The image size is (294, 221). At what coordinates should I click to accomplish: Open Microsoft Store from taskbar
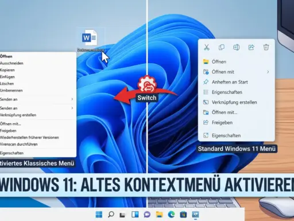tap(183, 214)
